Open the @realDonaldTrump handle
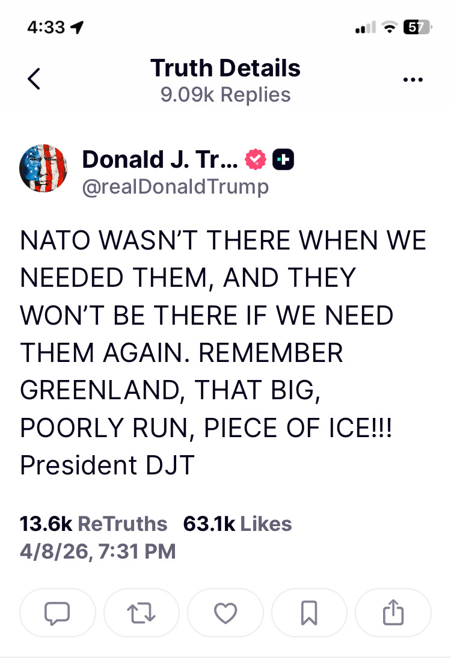451x659 pixels. (x=175, y=186)
